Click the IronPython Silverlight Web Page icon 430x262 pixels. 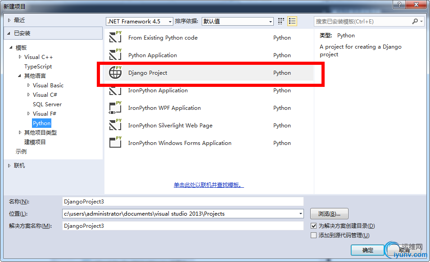115,125
